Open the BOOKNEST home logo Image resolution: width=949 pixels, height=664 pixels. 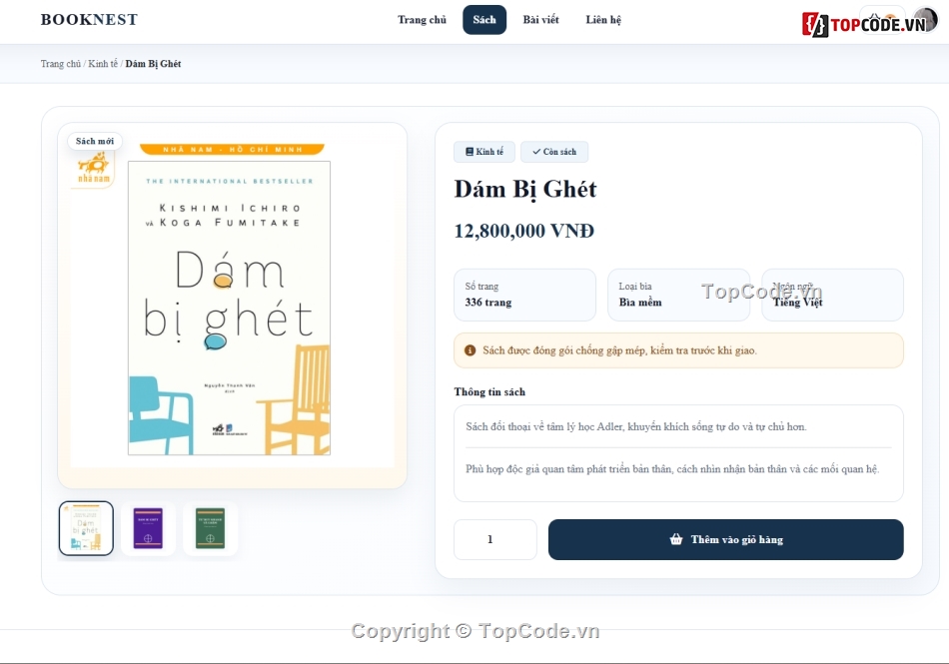[x=89, y=19]
